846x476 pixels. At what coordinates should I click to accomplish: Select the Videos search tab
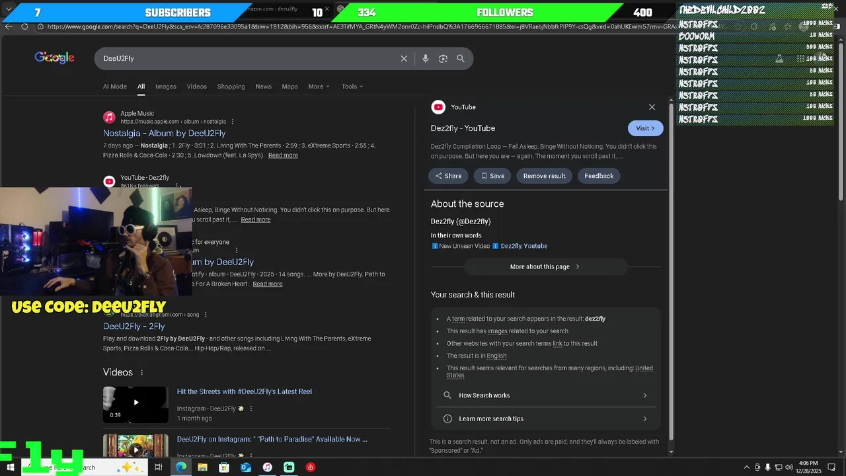(196, 87)
